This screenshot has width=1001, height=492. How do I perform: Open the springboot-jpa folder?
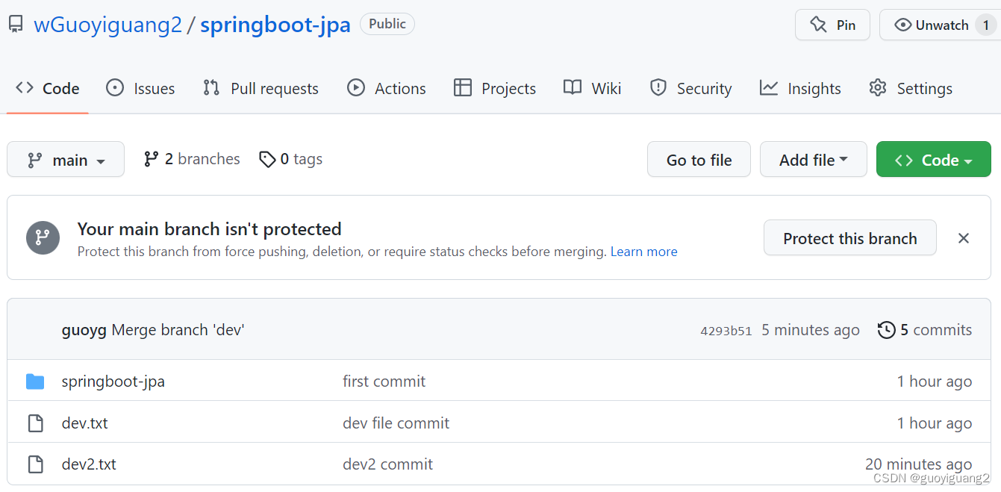pos(113,382)
